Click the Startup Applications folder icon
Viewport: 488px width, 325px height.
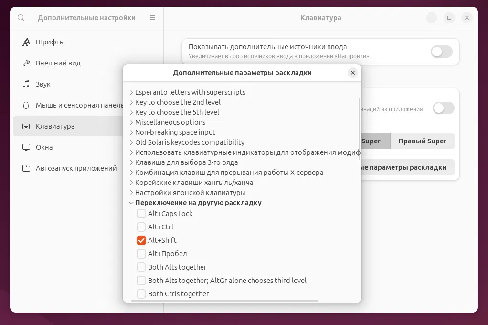26,168
